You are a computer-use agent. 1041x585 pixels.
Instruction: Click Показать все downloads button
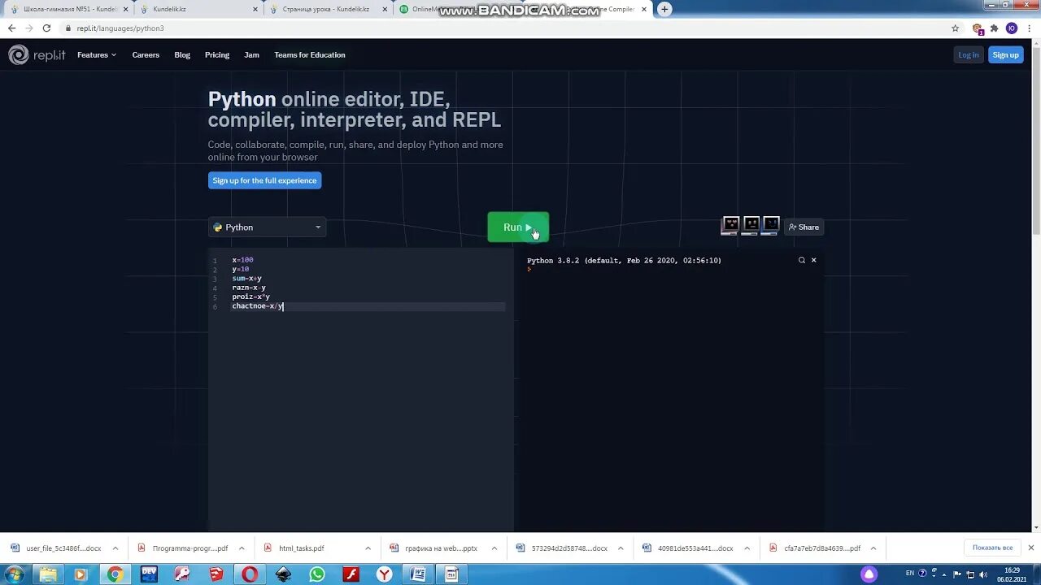coord(992,548)
